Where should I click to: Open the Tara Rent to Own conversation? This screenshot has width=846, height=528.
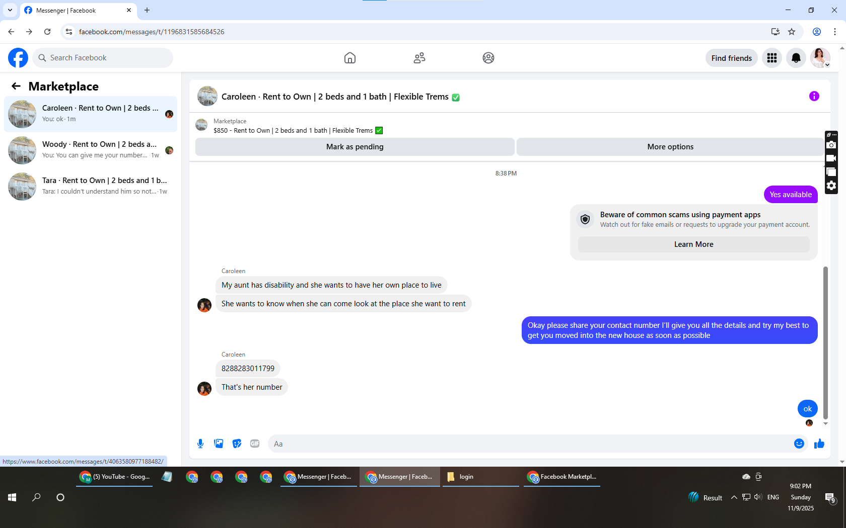[x=91, y=187]
